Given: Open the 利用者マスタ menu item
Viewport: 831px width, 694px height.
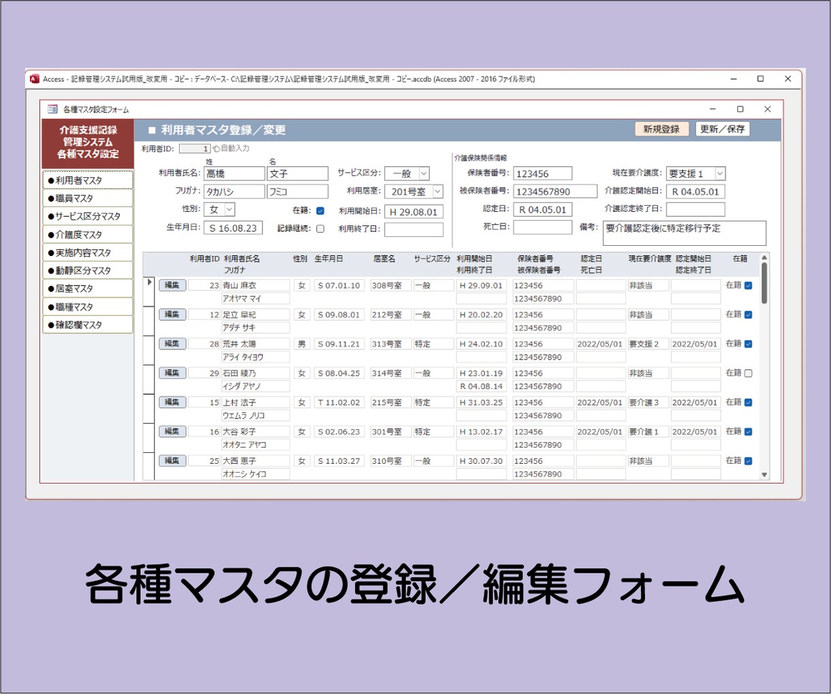Looking at the screenshot, I should 87,180.
